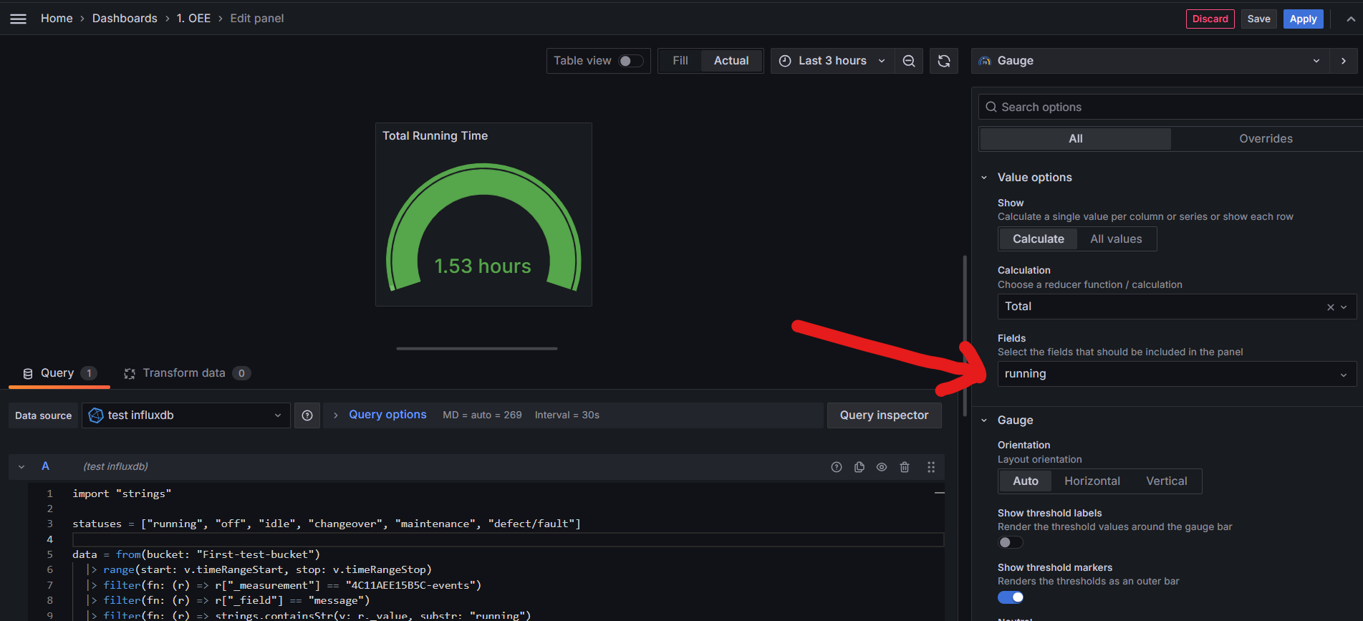This screenshot has height=621, width=1363.
Task: Collapse the query editor minimap dash
Action: tap(939, 494)
